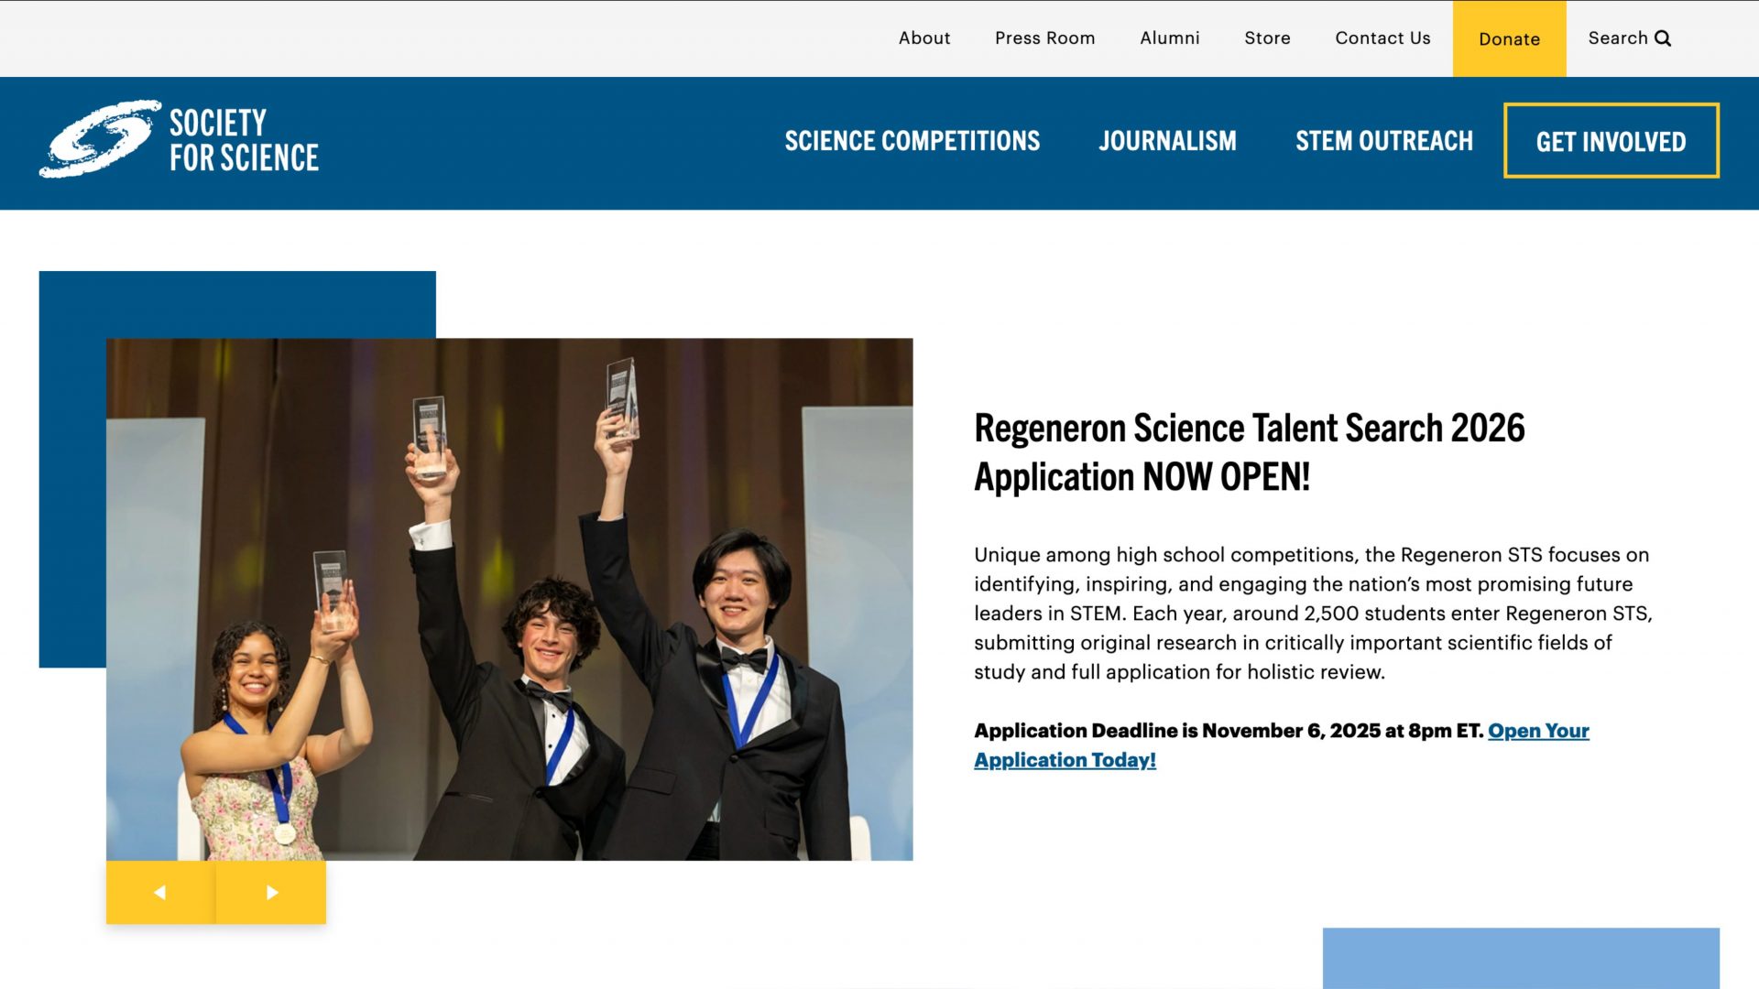Click the search magnifying glass icon
The height and width of the screenshot is (989, 1759).
[x=1663, y=38]
